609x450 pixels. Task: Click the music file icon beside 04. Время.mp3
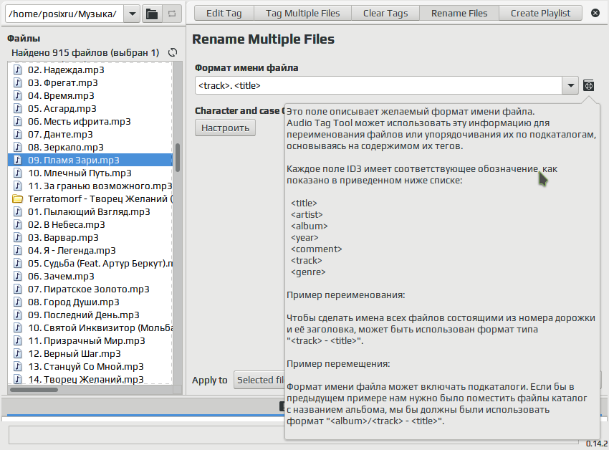(x=17, y=95)
